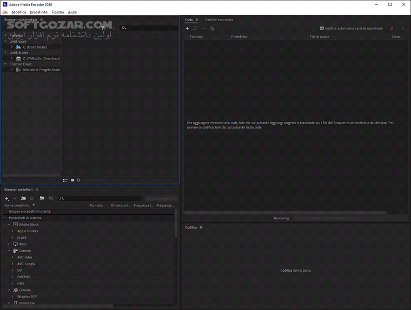The width and height of the screenshot is (411, 310).
Task: Expand the DVCPRO preset group
Action: pyautogui.click(x=12, y=277)
